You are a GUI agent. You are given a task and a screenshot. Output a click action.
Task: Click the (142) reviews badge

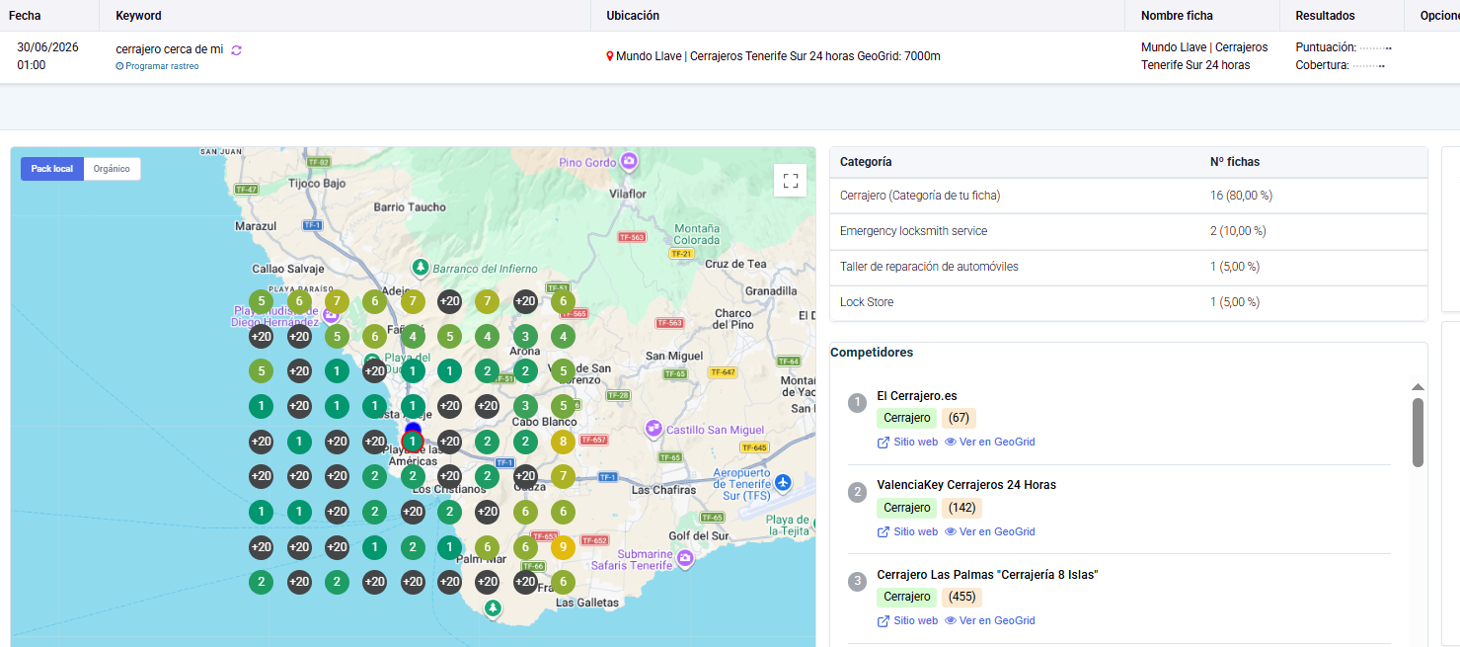pyautogui.click(x=961, y=508)
